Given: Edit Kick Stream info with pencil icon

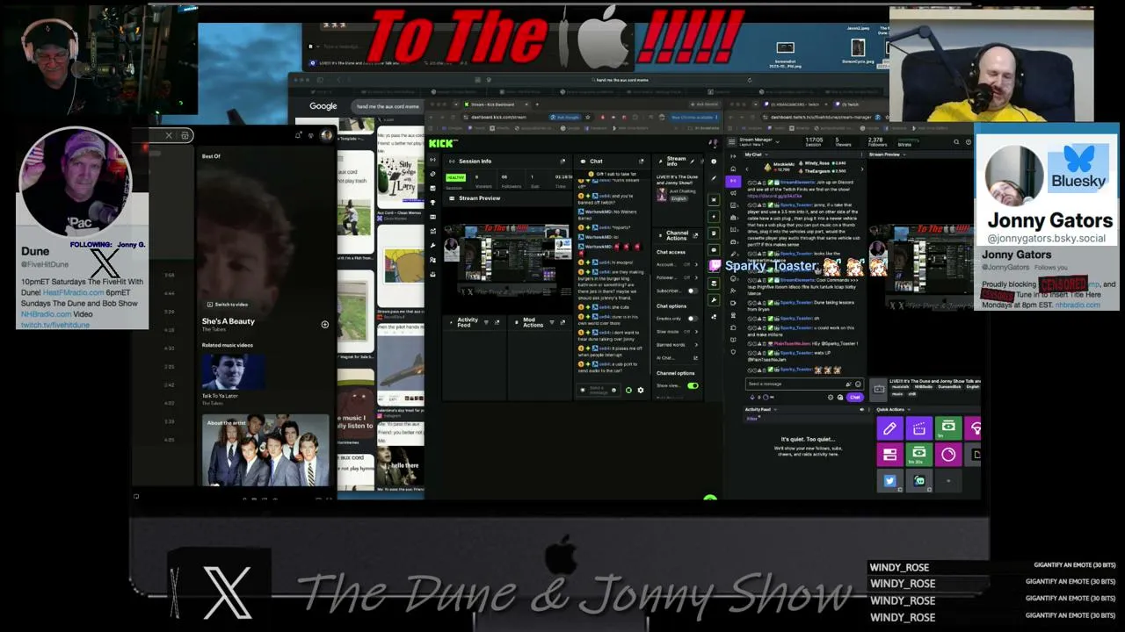Looking at the screenshot, I should [692, 161].
